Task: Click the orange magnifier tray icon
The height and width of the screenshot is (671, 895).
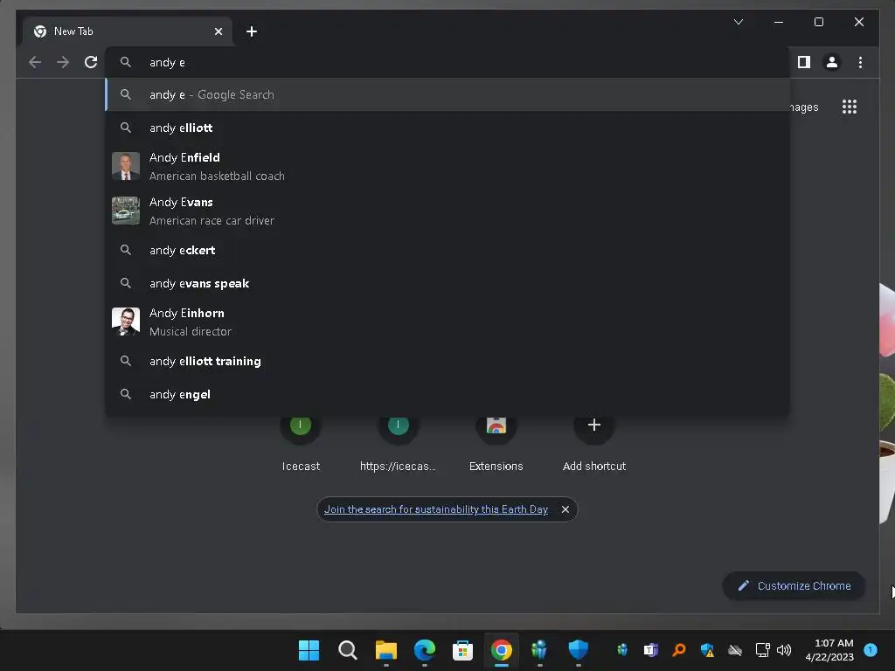Action: click(x=678, y=650)
